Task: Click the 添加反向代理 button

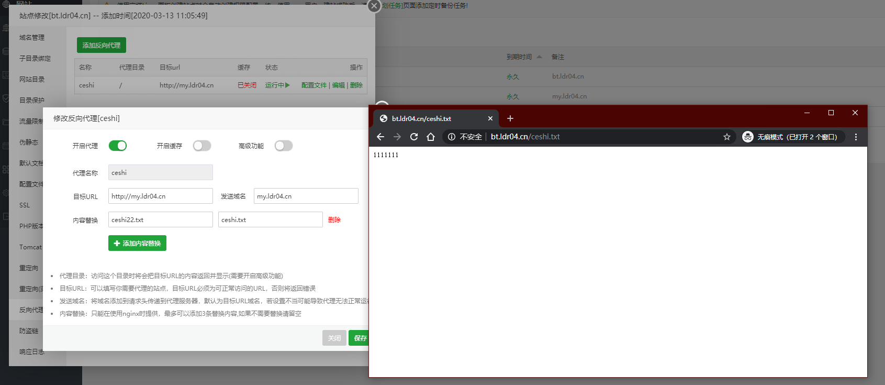Action: click(102, 46)
